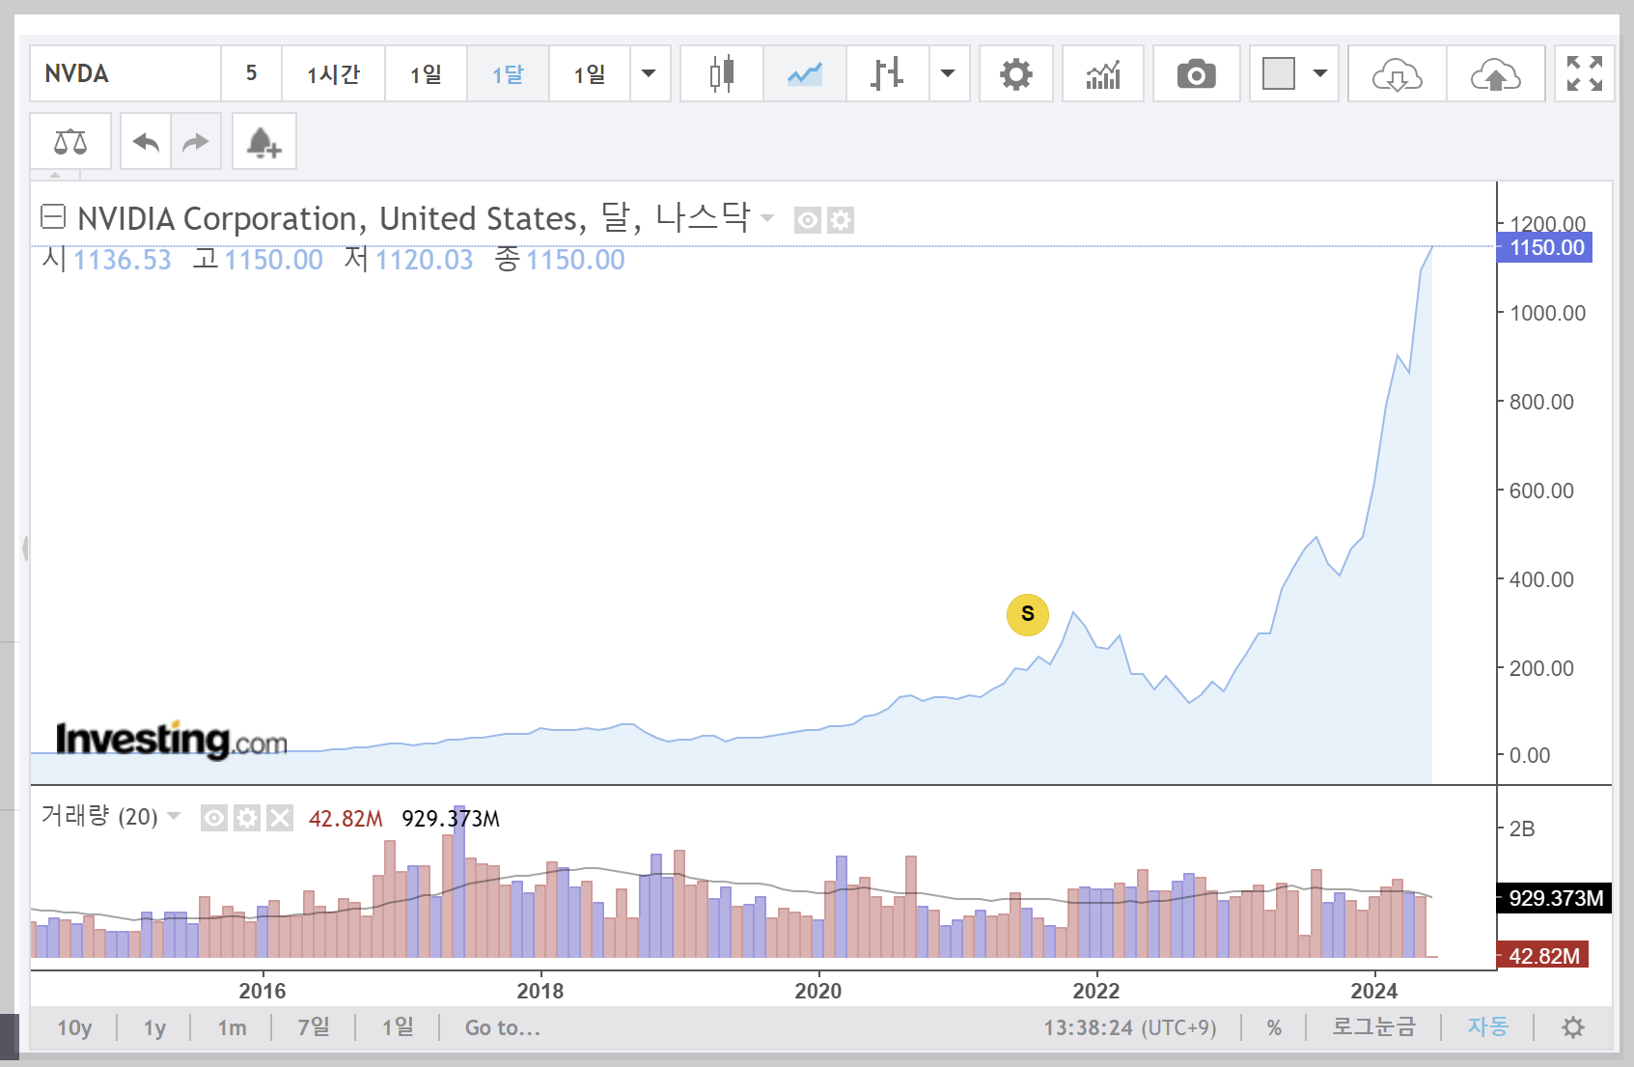
Task: Open the Investing.com logo link
Action: [171, 741]
